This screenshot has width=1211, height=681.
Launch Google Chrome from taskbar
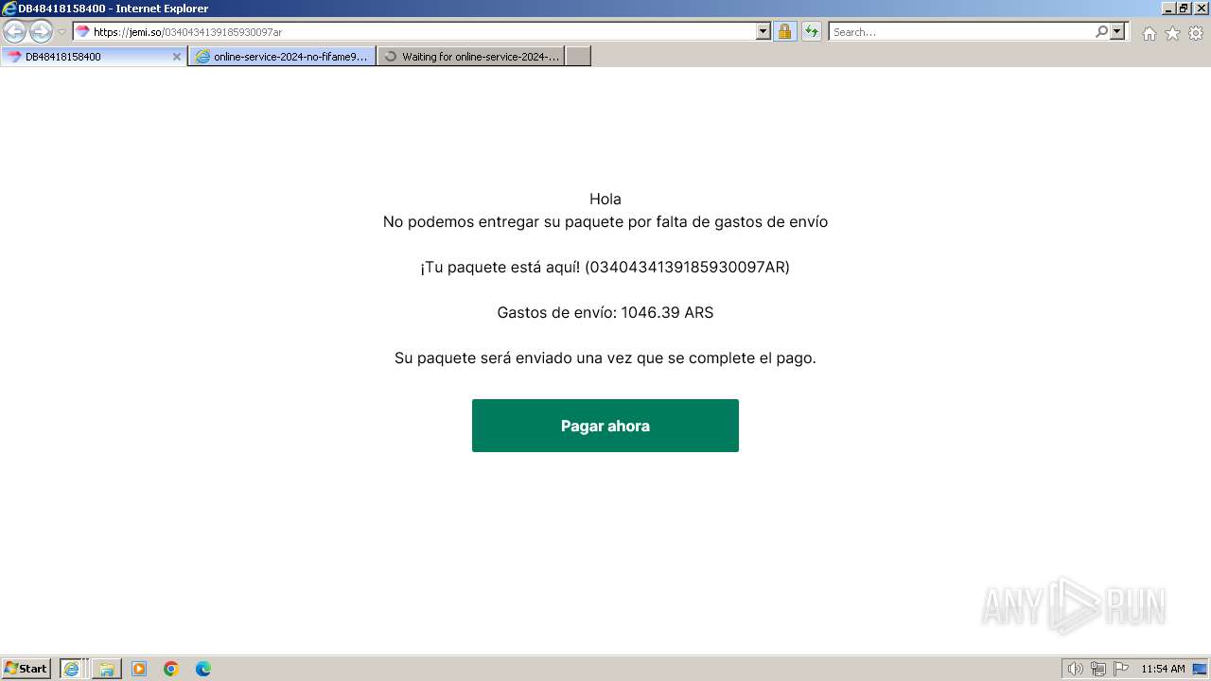[171, 669]
